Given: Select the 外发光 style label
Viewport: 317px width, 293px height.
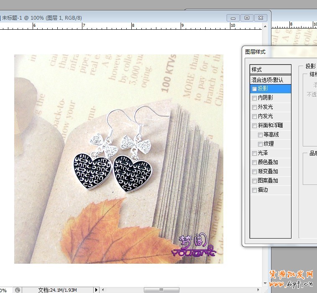Looking at the screenshot, I should pyautogui.click(x=266, y=107).
